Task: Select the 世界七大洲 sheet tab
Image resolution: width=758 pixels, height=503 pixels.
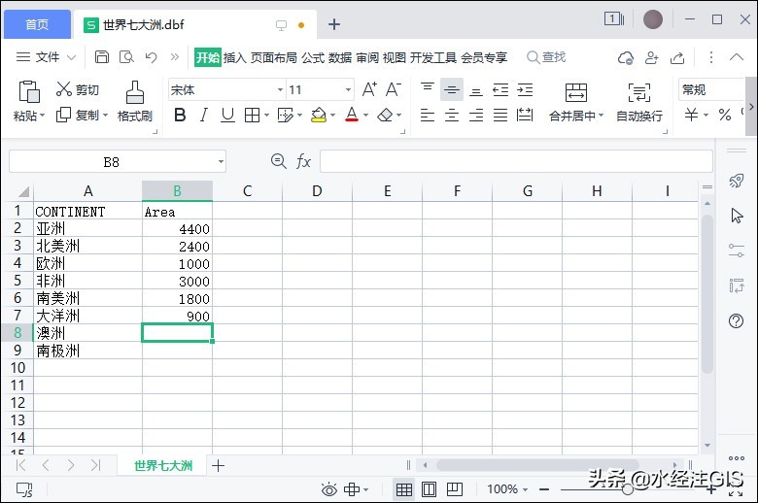Action: click(163, 465)
